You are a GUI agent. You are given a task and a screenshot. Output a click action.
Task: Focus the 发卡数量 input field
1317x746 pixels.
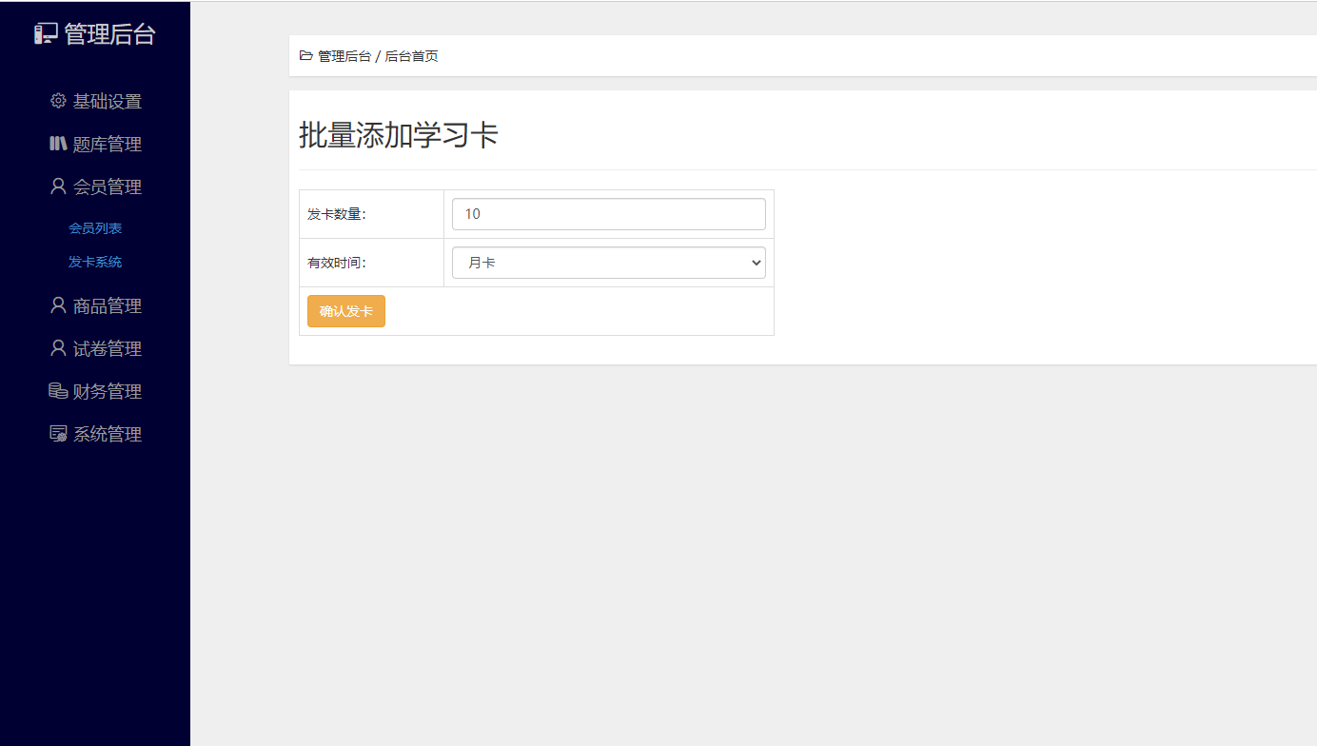coord(608,214)
